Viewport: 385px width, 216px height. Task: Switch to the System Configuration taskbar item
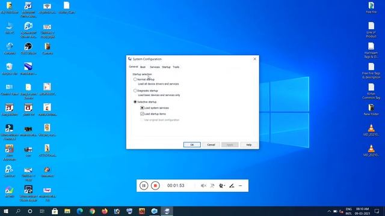pyautogui.click(x=167, y=211)
